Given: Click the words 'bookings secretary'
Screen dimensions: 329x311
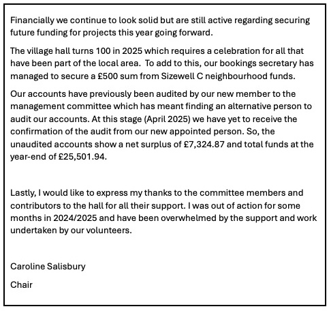Looking at the screenshot, I should (x=258, y=63).
